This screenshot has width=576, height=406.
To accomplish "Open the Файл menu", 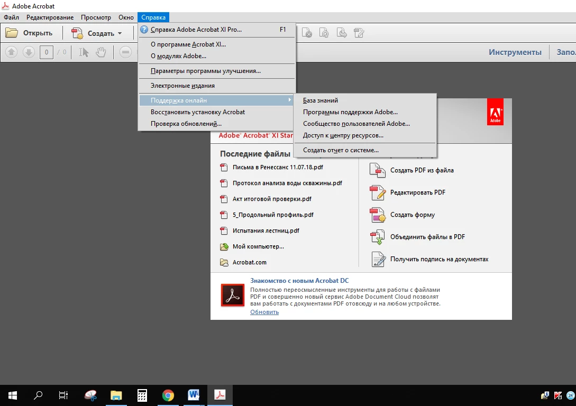I will point(12,17).
